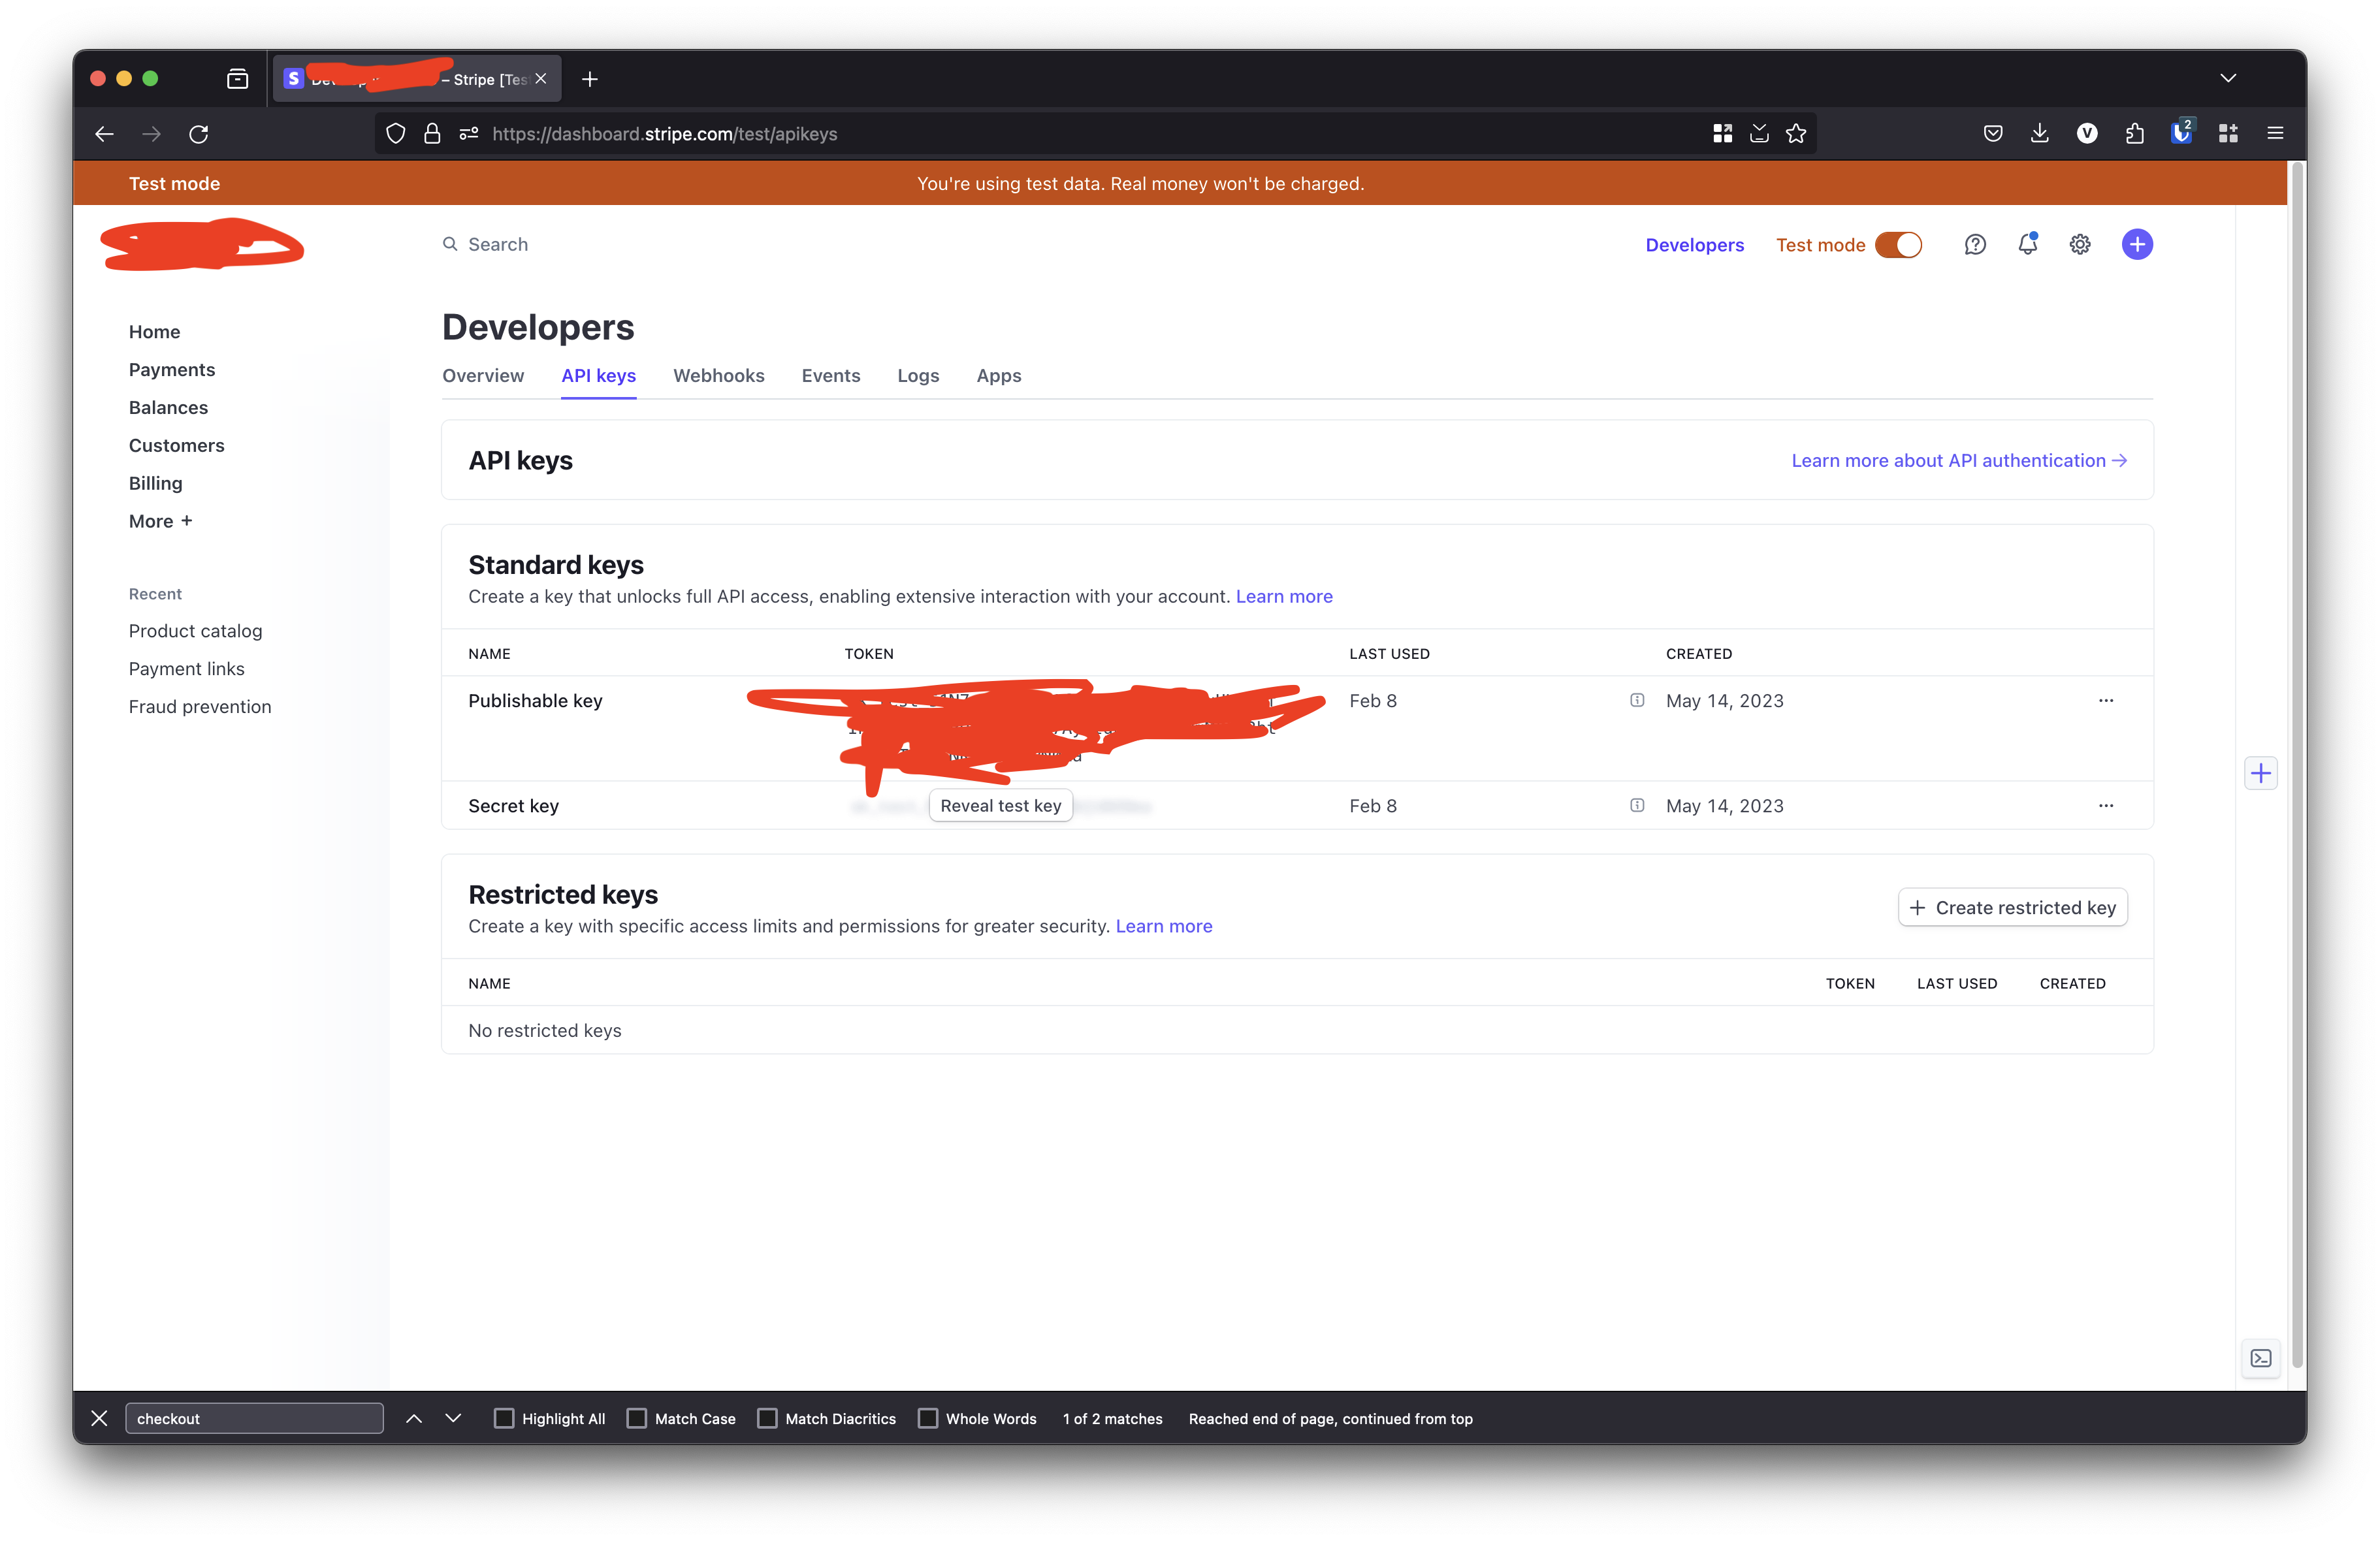This screenshot has height=1541, width=2380.
Task: Open the Logs tab under Developers
Action: click(917, 375)
